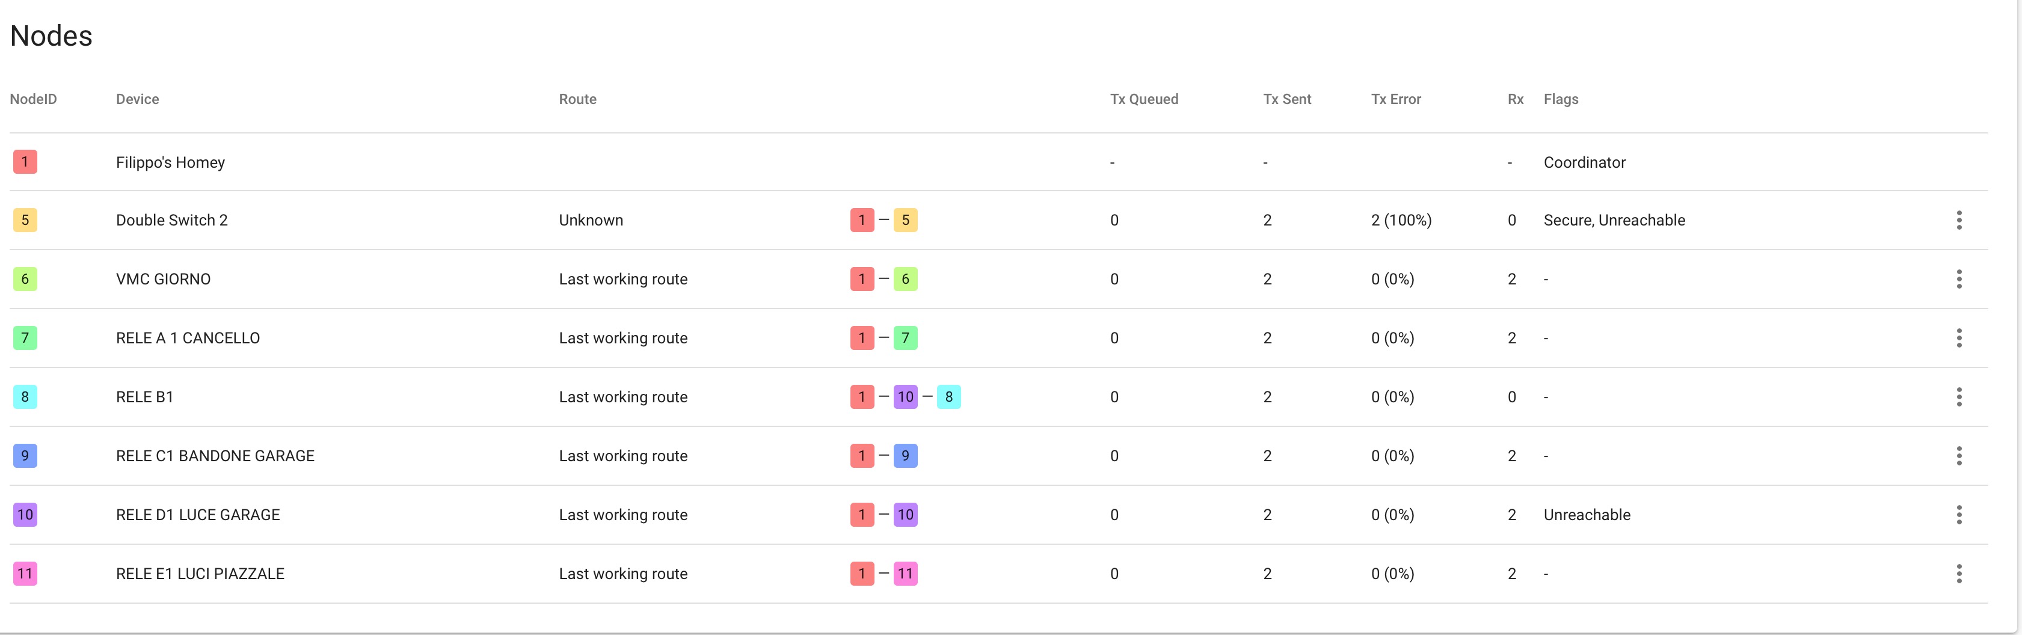Viewport: 2022px width, 635px height.
Task: Open the options menu for Double Switch 2
Action: pyautogui.click(x=1958, y=221)
